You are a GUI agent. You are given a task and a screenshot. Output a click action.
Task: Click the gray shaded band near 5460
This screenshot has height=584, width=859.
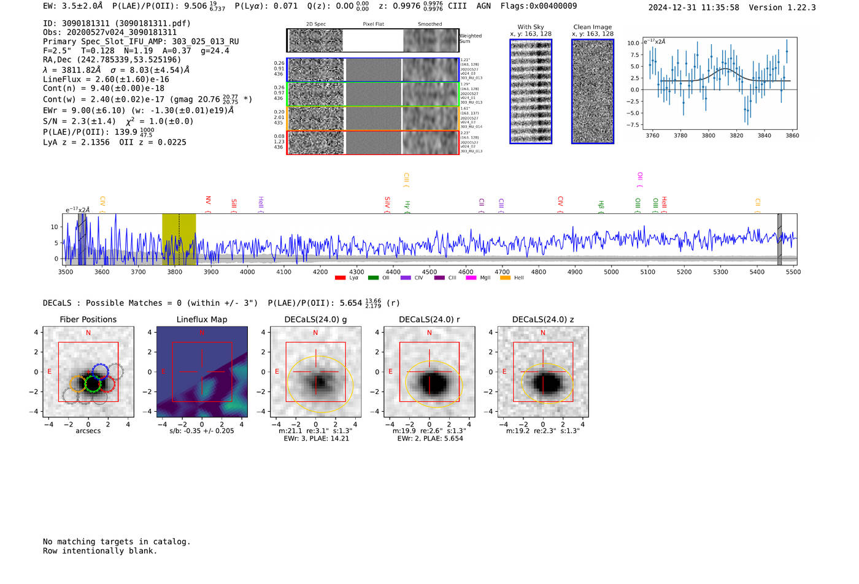[779, 239]
